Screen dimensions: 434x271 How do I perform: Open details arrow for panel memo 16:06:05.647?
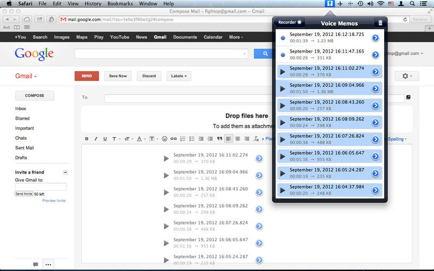tap(375, 156)
